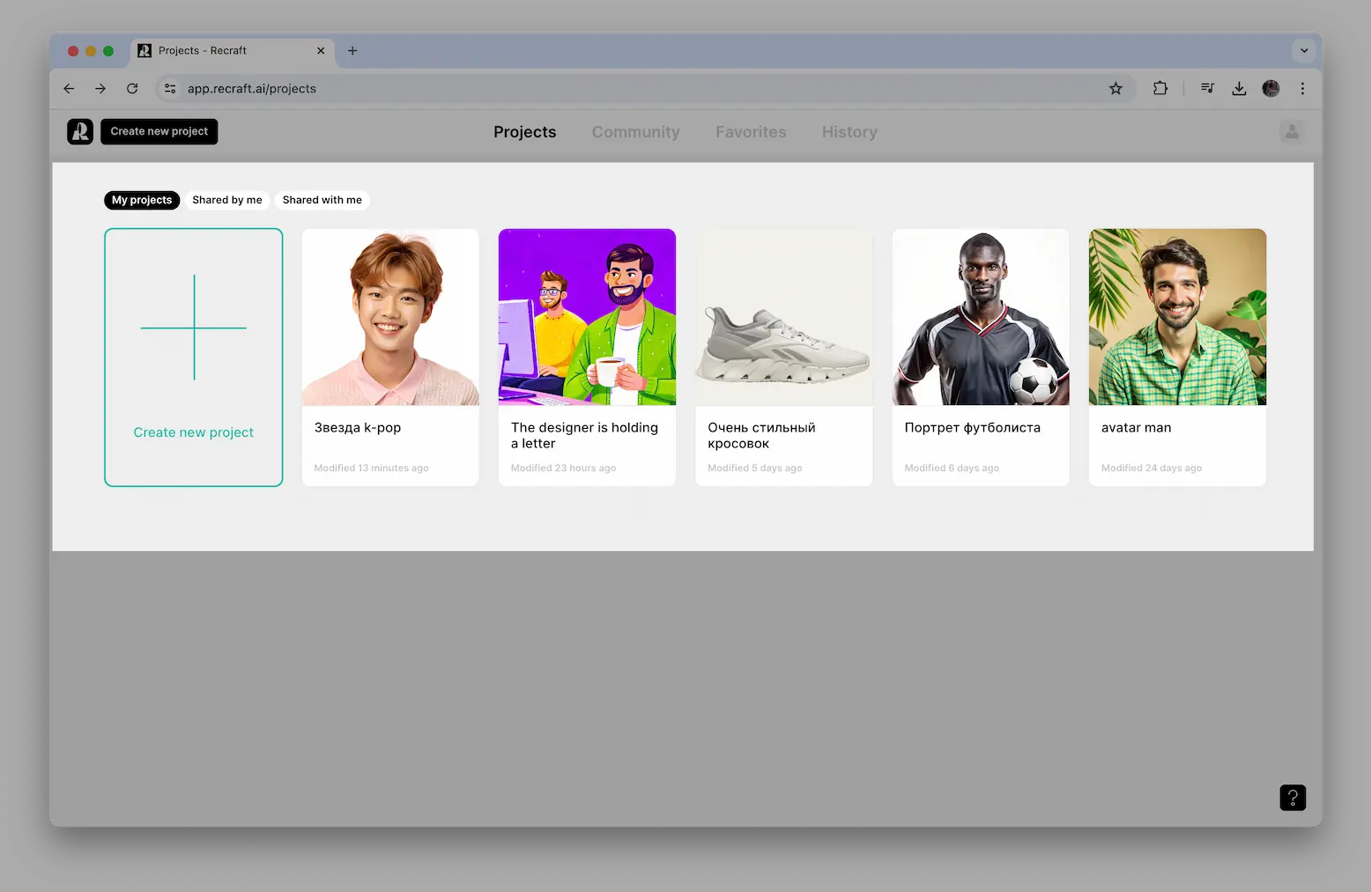Open Chrome three-dot menu
Image resolution: width=1371 pixels, height=892 pixels.
pyautogui.click(x=1302, y=89)
